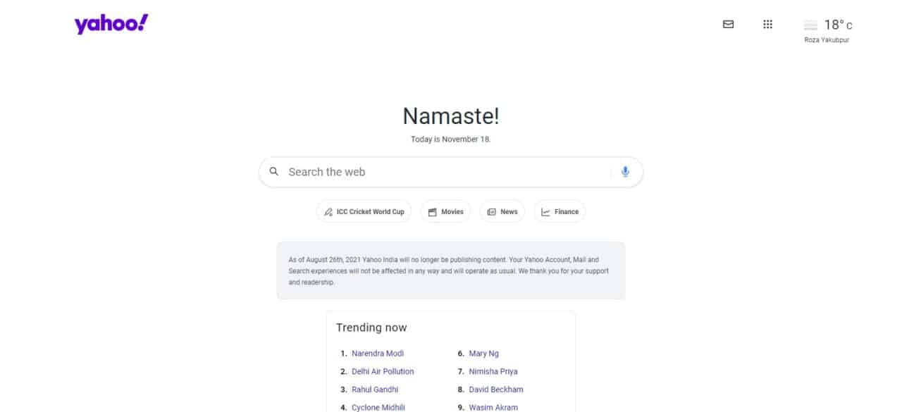Activate voice search microphone icon

(x=625, y=172)
